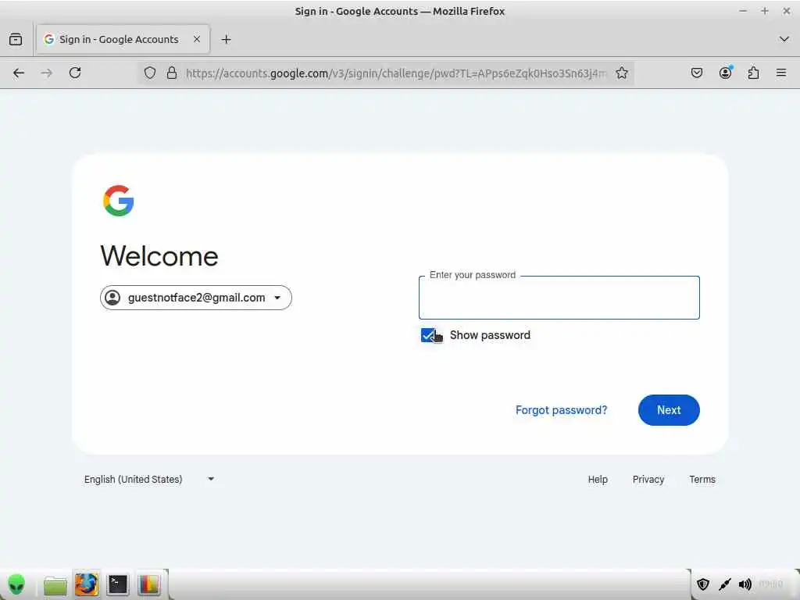Go back using the browser back arrow
Screen dimensions: 800x600
click(x=19, y=73)
